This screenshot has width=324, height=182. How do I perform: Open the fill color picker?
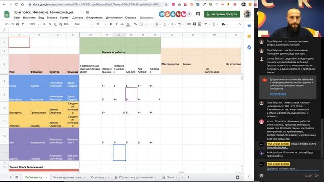[x=135, y=24]
